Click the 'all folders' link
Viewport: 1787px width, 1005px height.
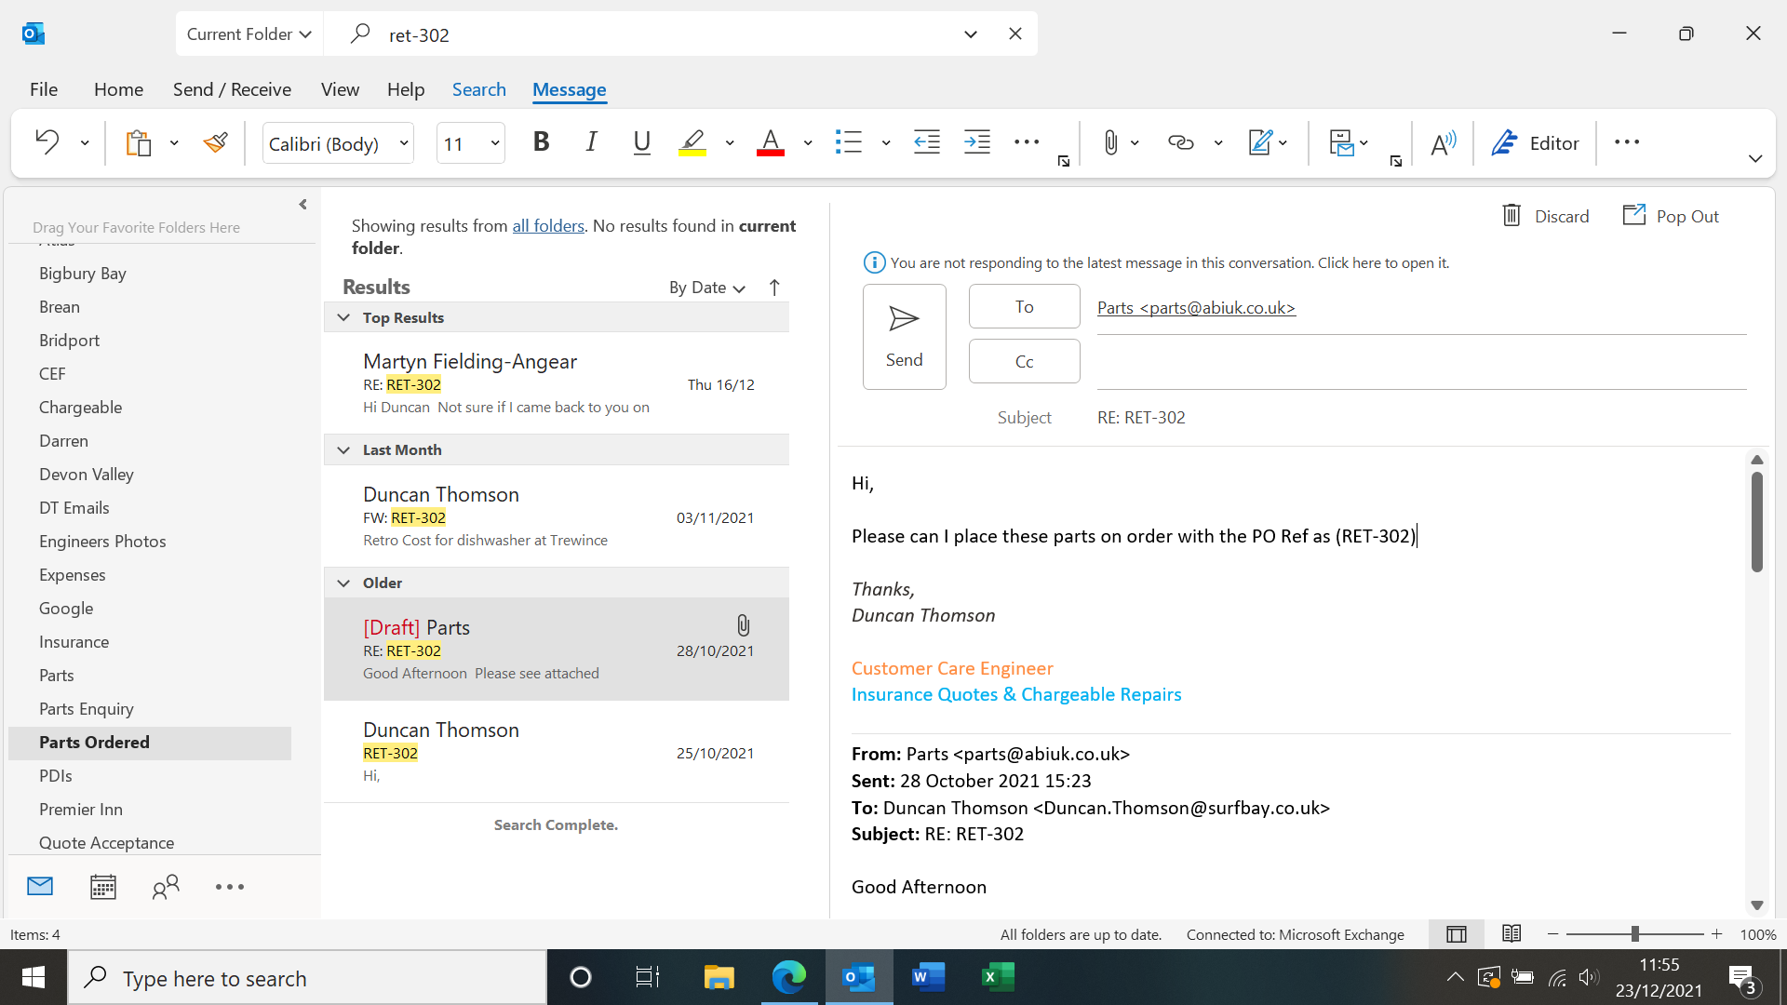(x=548, y=225)
